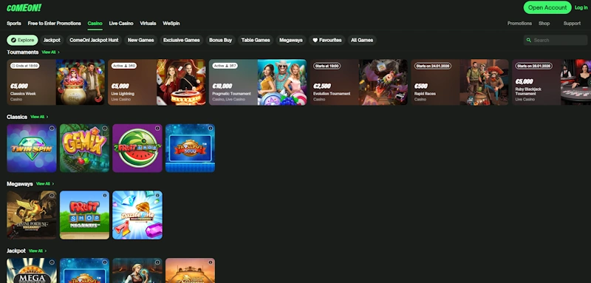The height and width of the screenshot is (283, 591).
Task: Open the Rapid Races tournament card
Action: coord(460,82)
